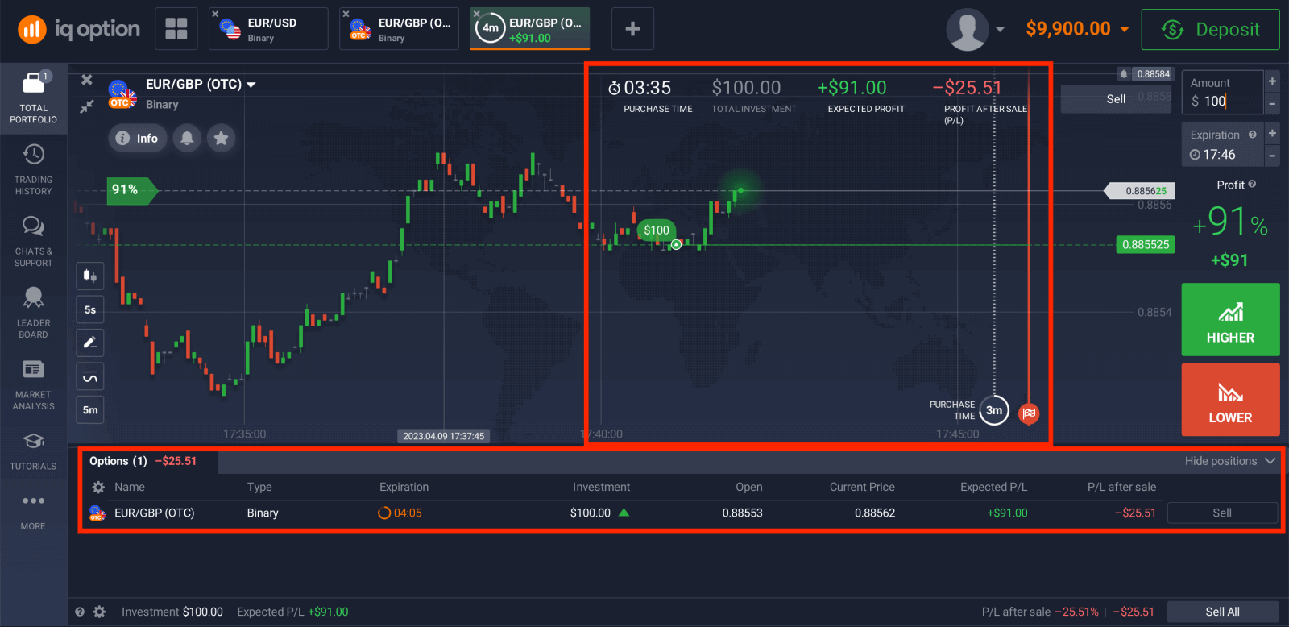This screenshot has width=1289, height=627.
Task: Click the Options (1) header
Action: (x=118, y=461)
